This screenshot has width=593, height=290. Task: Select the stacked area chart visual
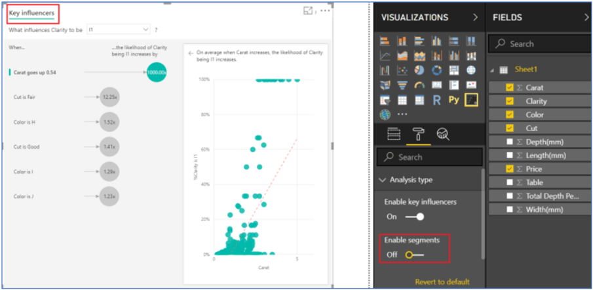click(419, 56)
